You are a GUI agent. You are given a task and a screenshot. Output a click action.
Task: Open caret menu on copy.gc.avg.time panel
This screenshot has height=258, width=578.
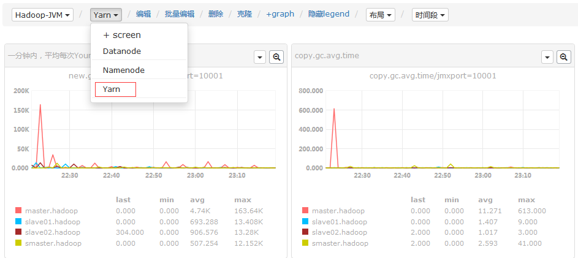pyautogui.click(x=547, y=57)
